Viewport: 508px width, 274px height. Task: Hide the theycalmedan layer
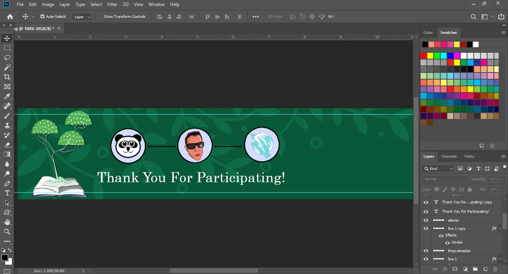point(426,251)
